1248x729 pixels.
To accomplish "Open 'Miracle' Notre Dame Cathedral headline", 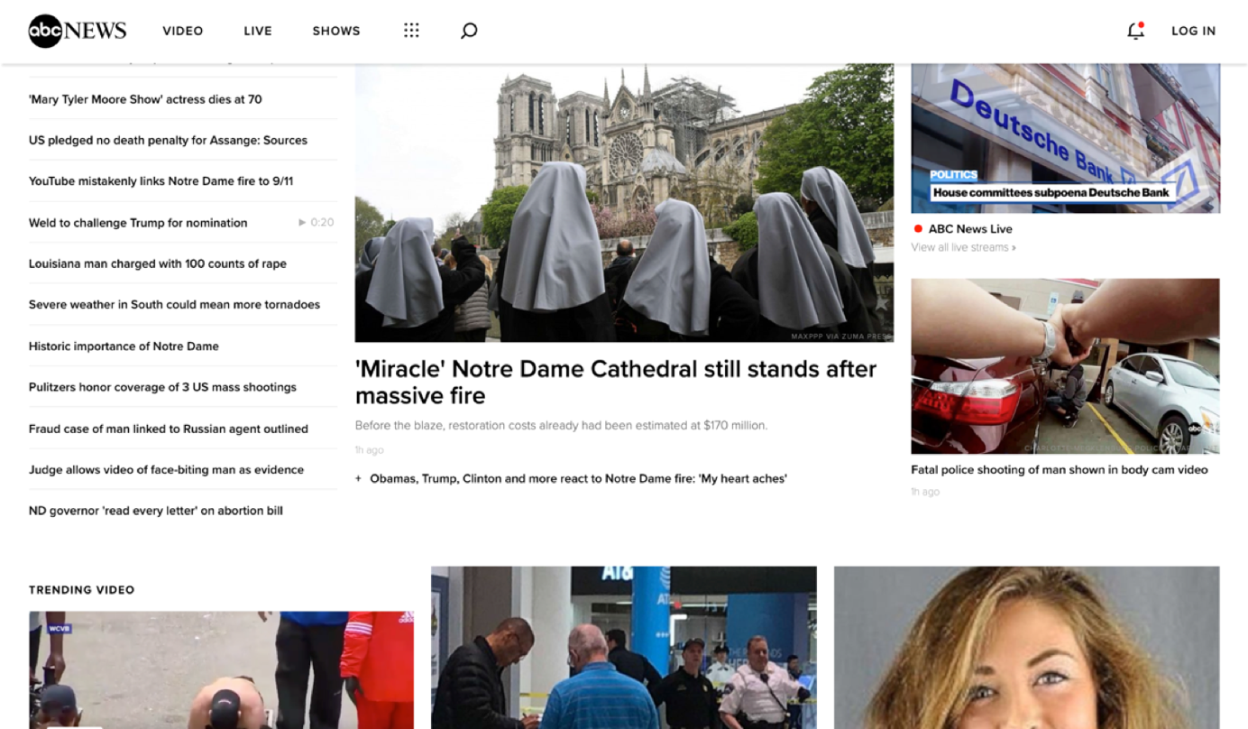I will [615, 382].
